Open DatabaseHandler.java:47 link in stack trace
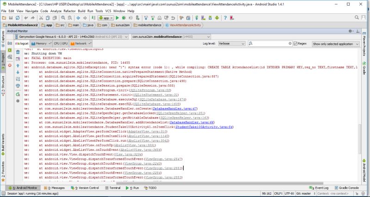 click(x=175, y=108)
